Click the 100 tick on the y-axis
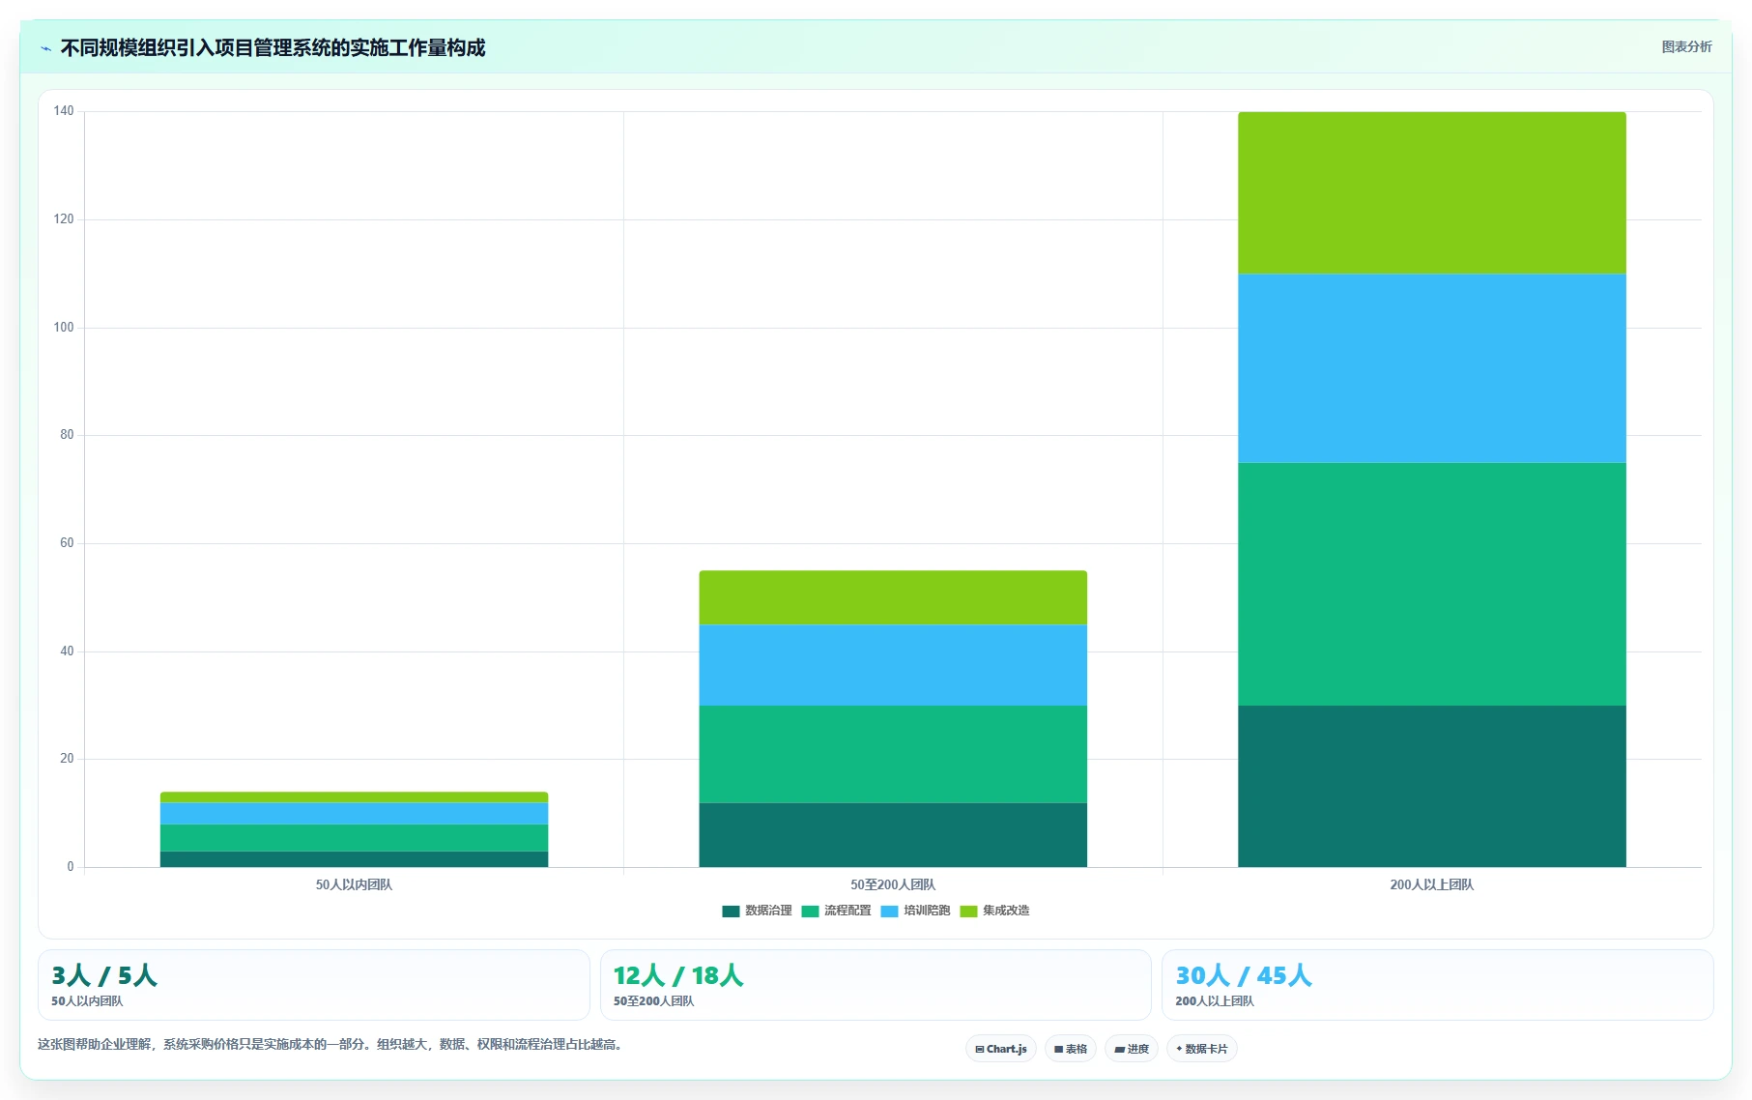The height and width of the screenshot is (1100, 1752). (x=64, y=328)
